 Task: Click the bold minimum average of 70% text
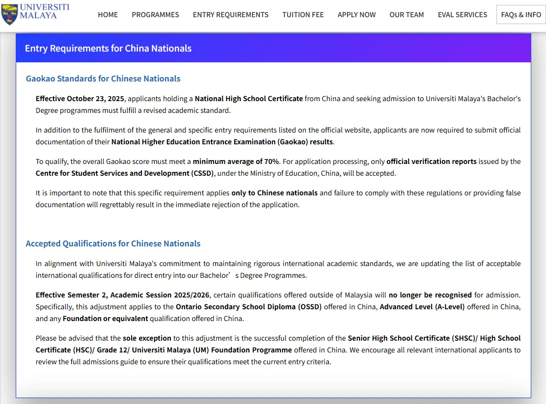coord(236,162)
